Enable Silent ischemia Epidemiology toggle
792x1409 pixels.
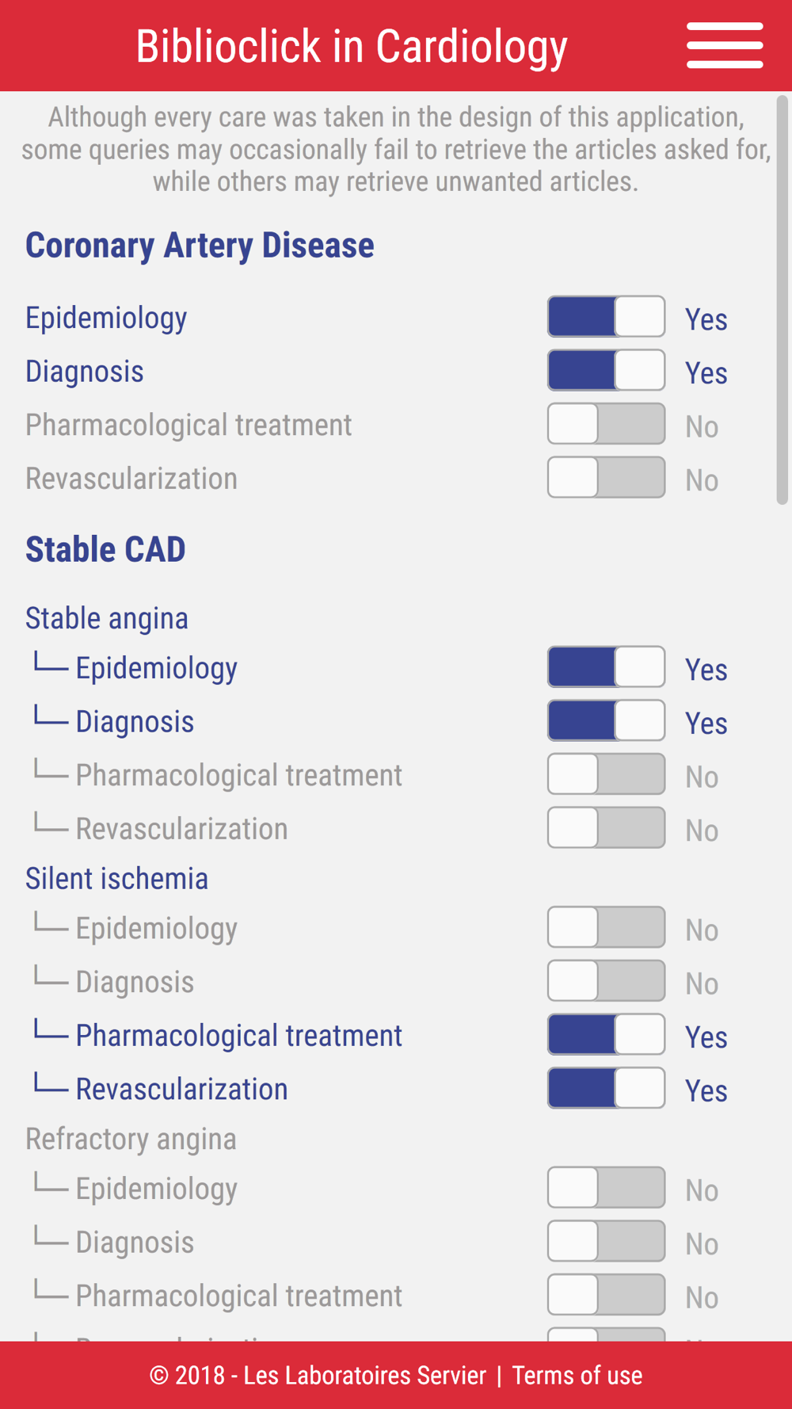tap(606, 928)
